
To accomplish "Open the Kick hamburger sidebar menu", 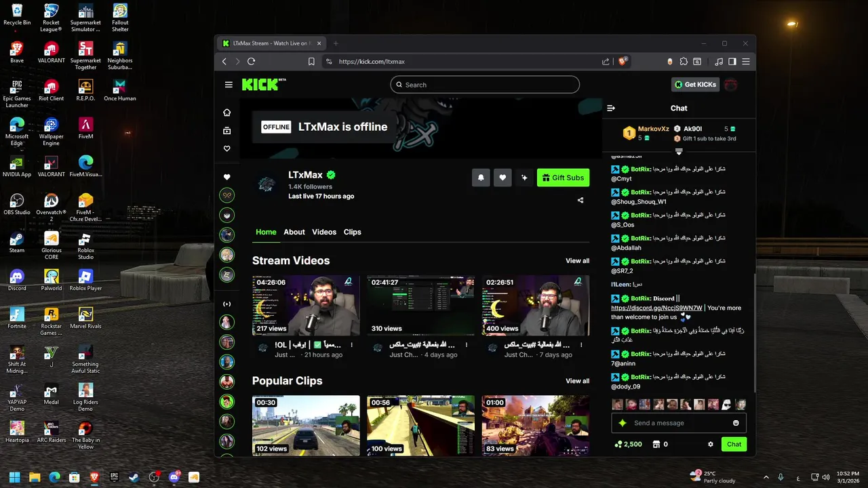I will (229, 85).
